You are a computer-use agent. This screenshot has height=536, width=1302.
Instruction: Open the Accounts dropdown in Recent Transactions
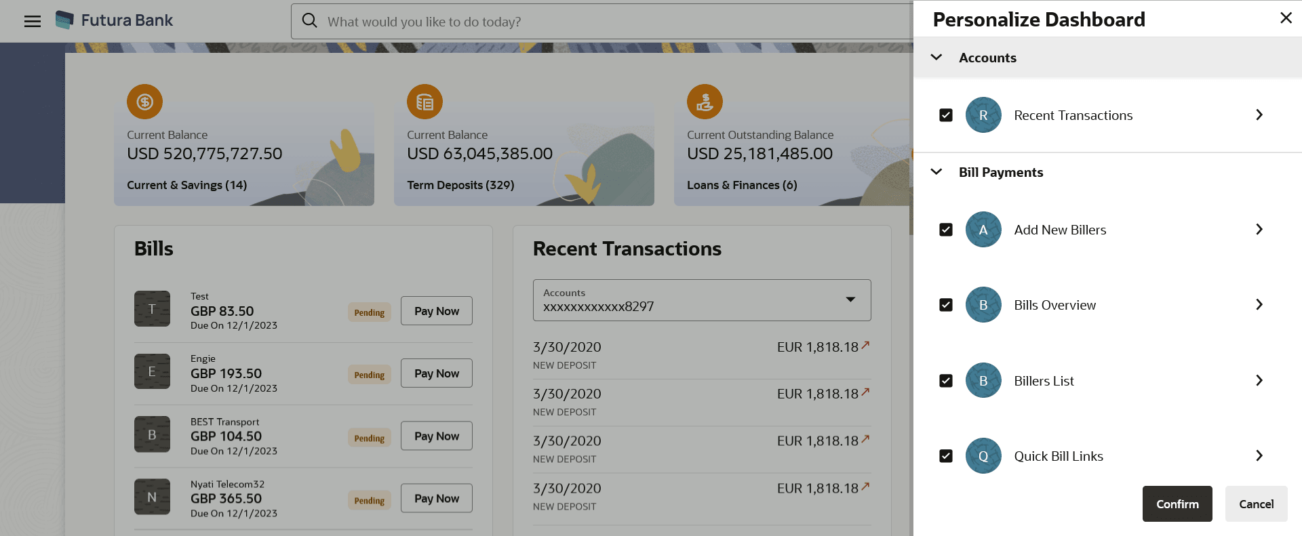pos(702,300)
